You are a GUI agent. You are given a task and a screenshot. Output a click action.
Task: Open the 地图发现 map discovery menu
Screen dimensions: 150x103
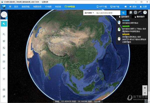(x=37, y=6)
